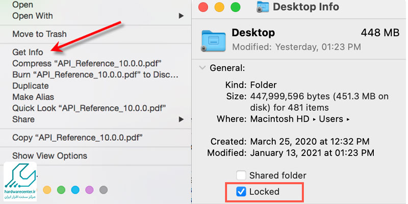Click the Macintosh HD path in Where
408x204 pixels.
(279, 119)
